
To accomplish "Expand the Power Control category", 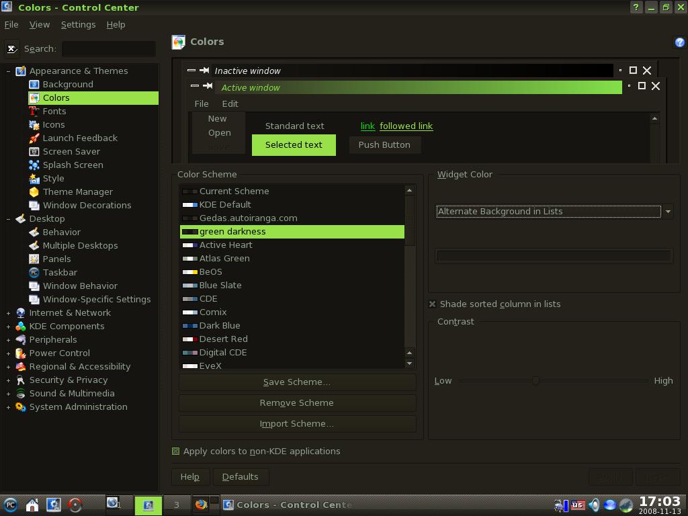I will [x=8, y=353].
